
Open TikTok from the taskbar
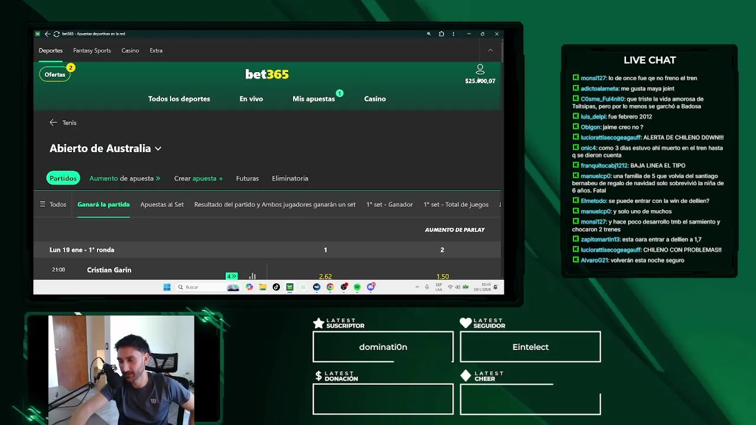276,287
